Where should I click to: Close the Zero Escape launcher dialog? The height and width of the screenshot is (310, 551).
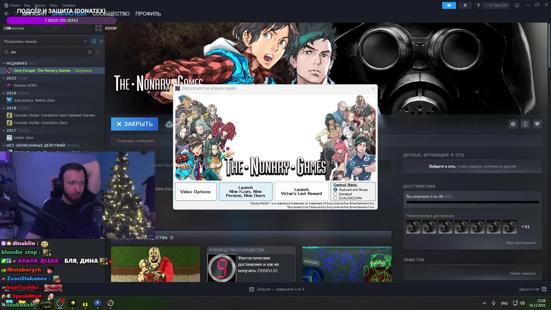click(373, 88)
